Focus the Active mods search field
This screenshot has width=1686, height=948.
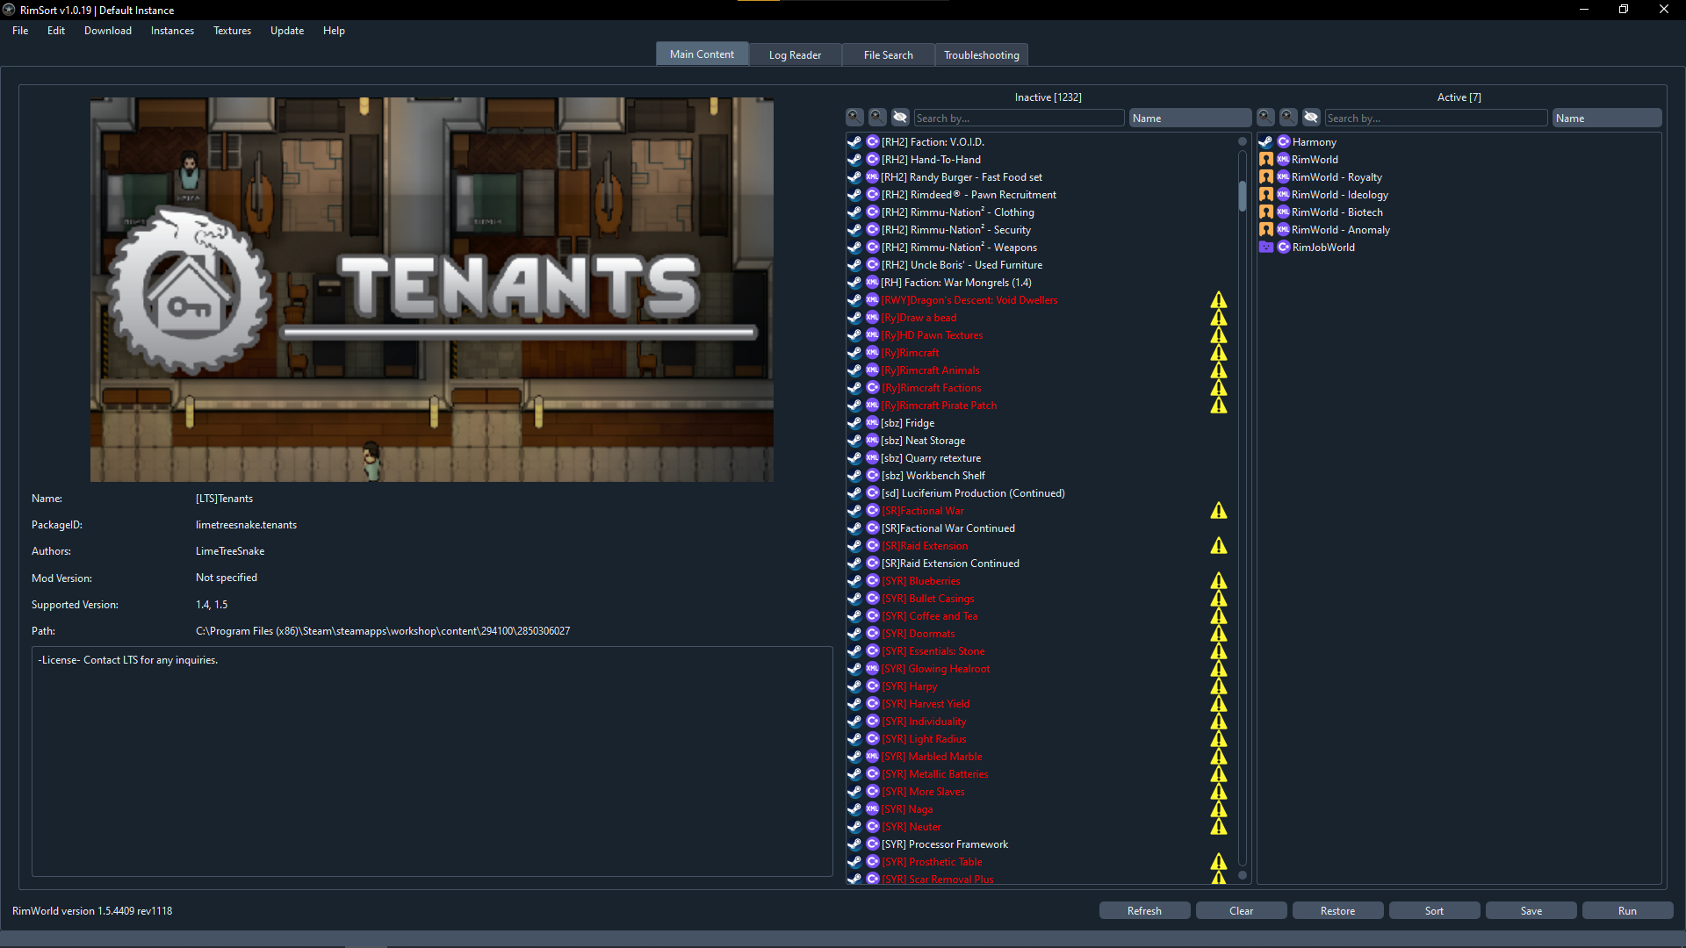[x=1436, y=118]
